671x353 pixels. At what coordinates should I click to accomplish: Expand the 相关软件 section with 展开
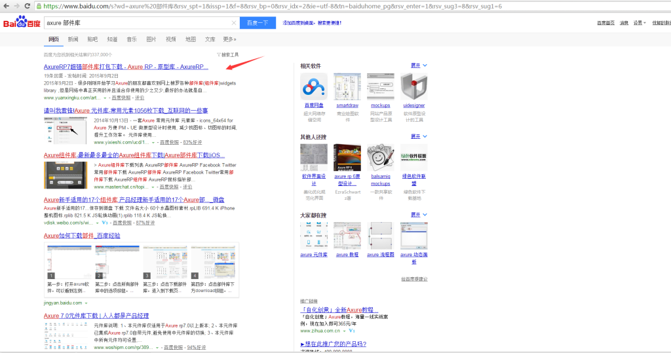click(419, 65)
